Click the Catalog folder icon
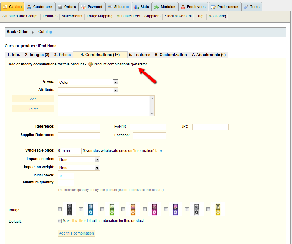Image resolution: width=292 pixels, height=244 pixels. [x=5, y=7]
